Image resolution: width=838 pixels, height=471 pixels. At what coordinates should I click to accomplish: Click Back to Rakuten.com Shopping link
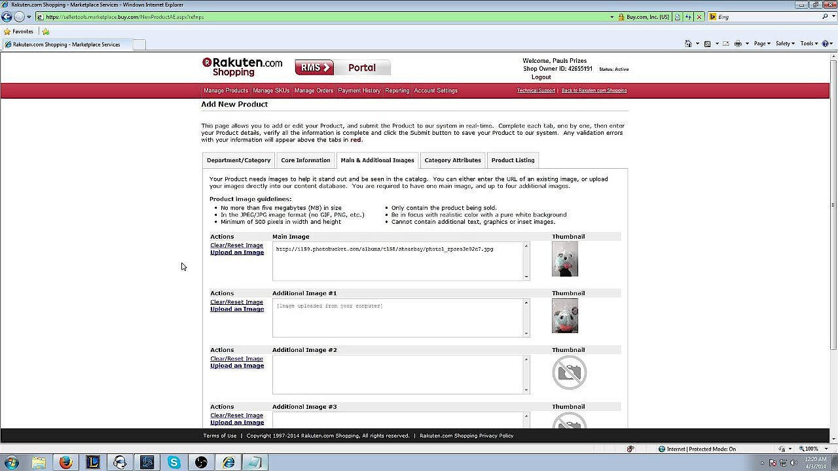[x=594, y=90]
